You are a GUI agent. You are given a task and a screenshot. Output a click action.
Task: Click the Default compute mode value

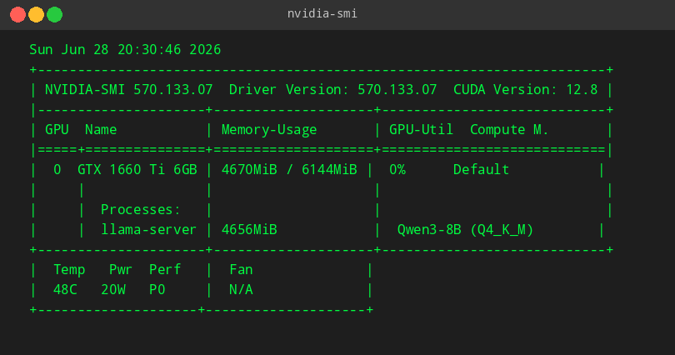point(481,169)
